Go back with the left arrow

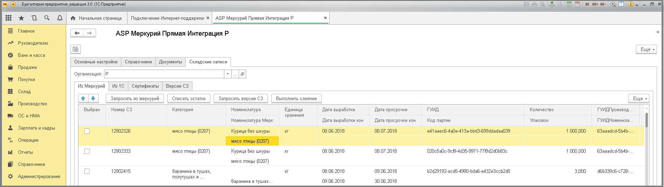(x=77, y=33)
